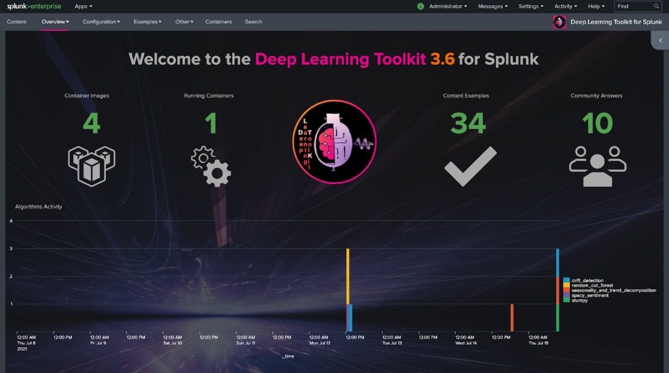Click the magnifier icon in Find box
The width and height of the screenshot is (669, 373).
click(656, 6)
